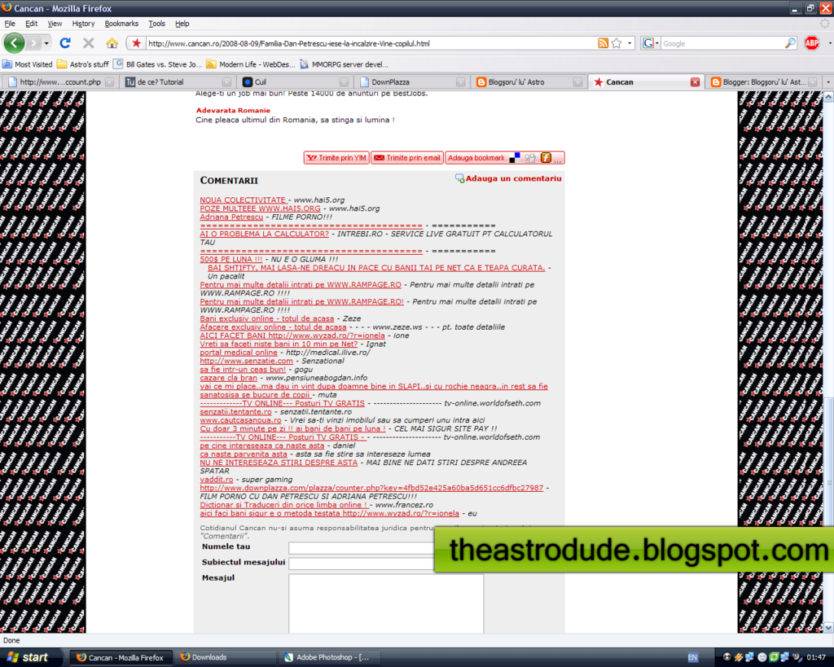
Task: Open the Bookmarks menu
Action: pyautogui.click(x=121, y=24)
